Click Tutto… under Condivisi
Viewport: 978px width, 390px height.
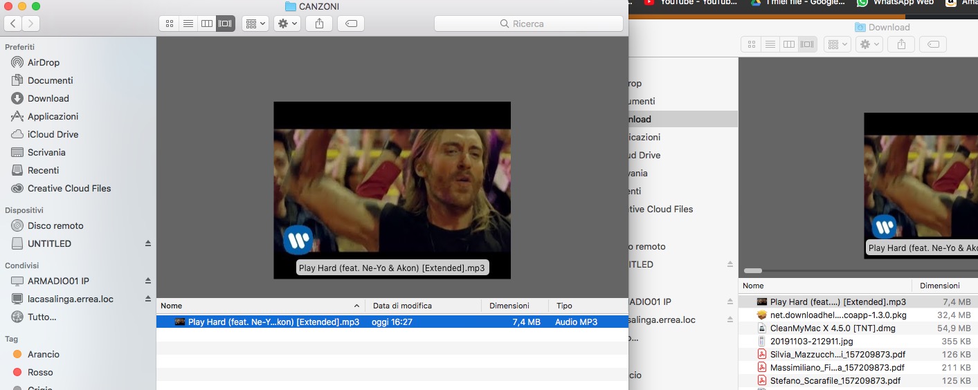click(42, 317)
